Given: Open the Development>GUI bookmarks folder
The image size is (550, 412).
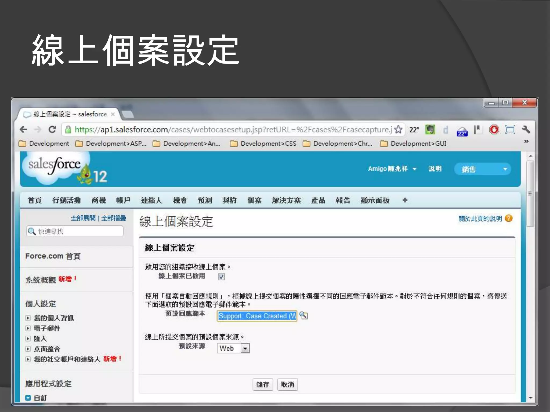Looking at the screenshot, I should coord(414,144).
